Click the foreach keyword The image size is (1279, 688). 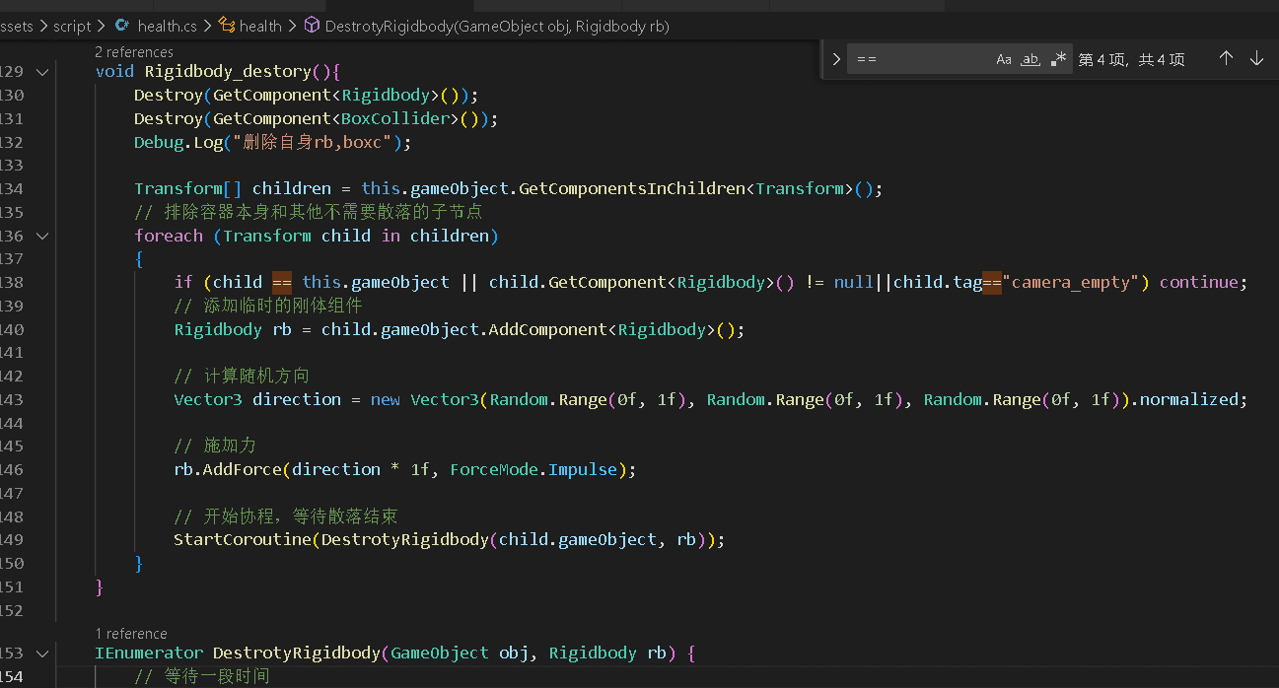[x=169, y=236]
